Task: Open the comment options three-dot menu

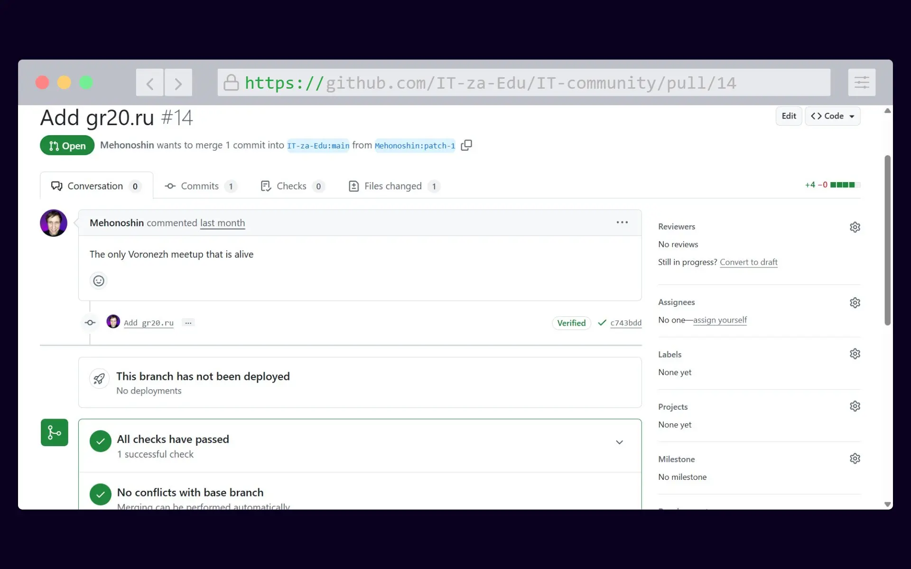Action: (622, 222)
